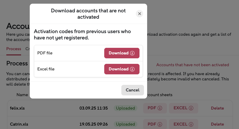
Task: Click the download icon for Excel file
Action: coord(132,69)
